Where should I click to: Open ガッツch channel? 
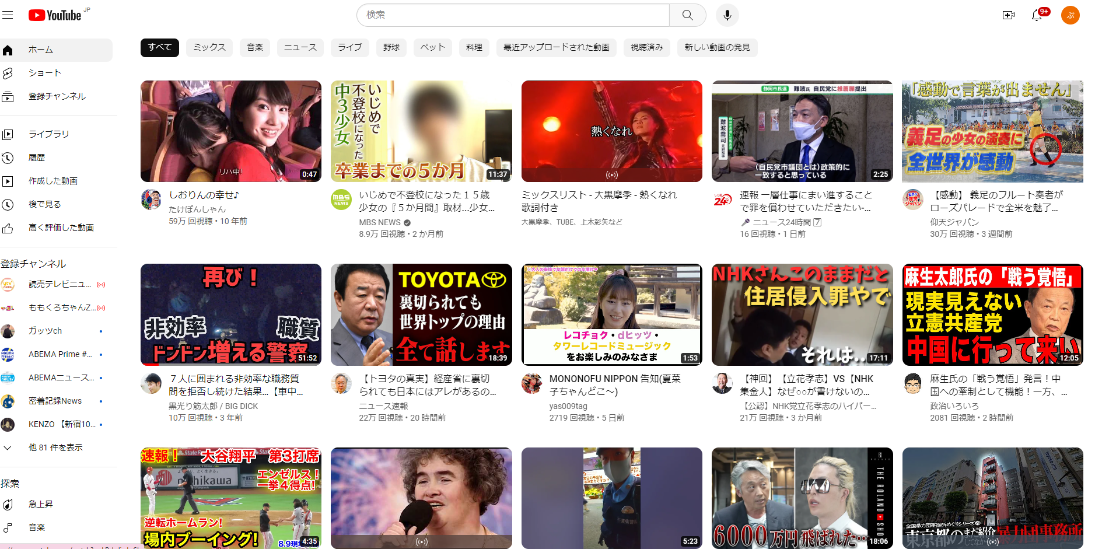[x=56, y=331]
